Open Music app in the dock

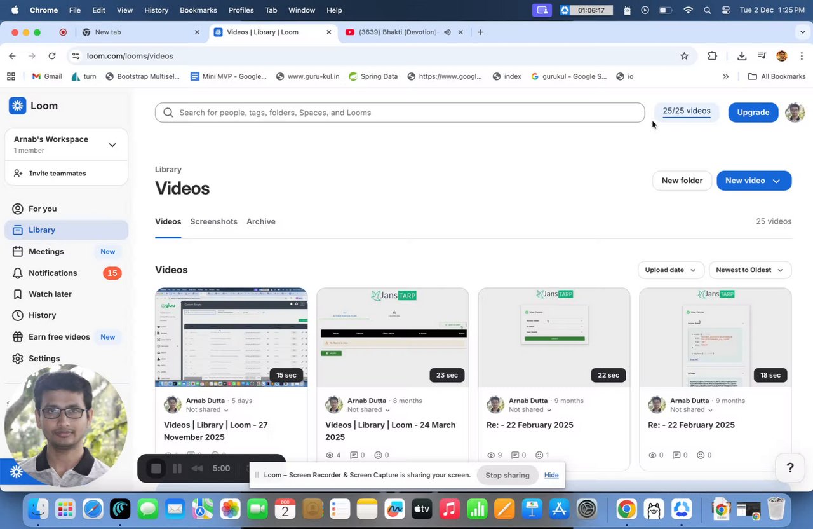(449, 509)
